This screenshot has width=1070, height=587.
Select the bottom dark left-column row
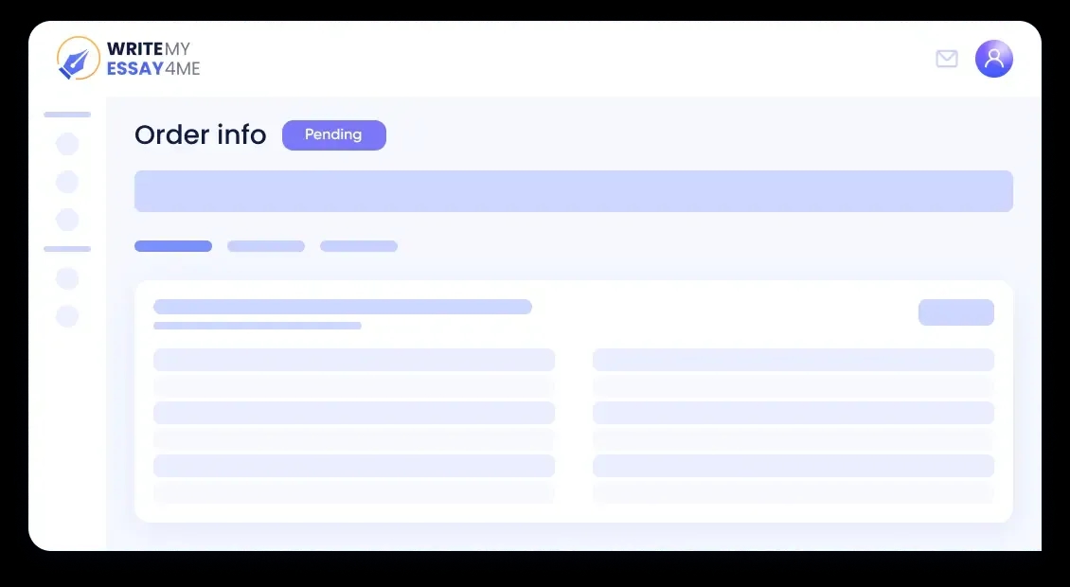354,466
